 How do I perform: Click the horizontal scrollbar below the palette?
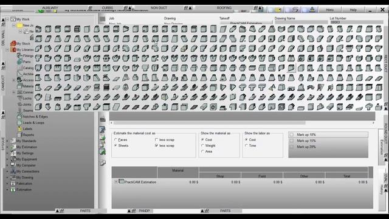pyautogui.click(x=210, y=123)
